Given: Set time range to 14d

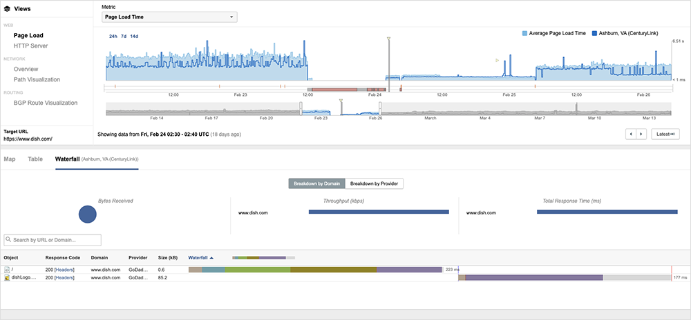Looking at the screenshot, I should [134, 36].
